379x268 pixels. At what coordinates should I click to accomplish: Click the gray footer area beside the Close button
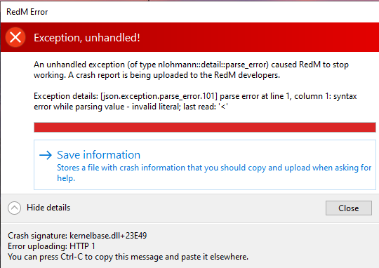click(194, 208)
